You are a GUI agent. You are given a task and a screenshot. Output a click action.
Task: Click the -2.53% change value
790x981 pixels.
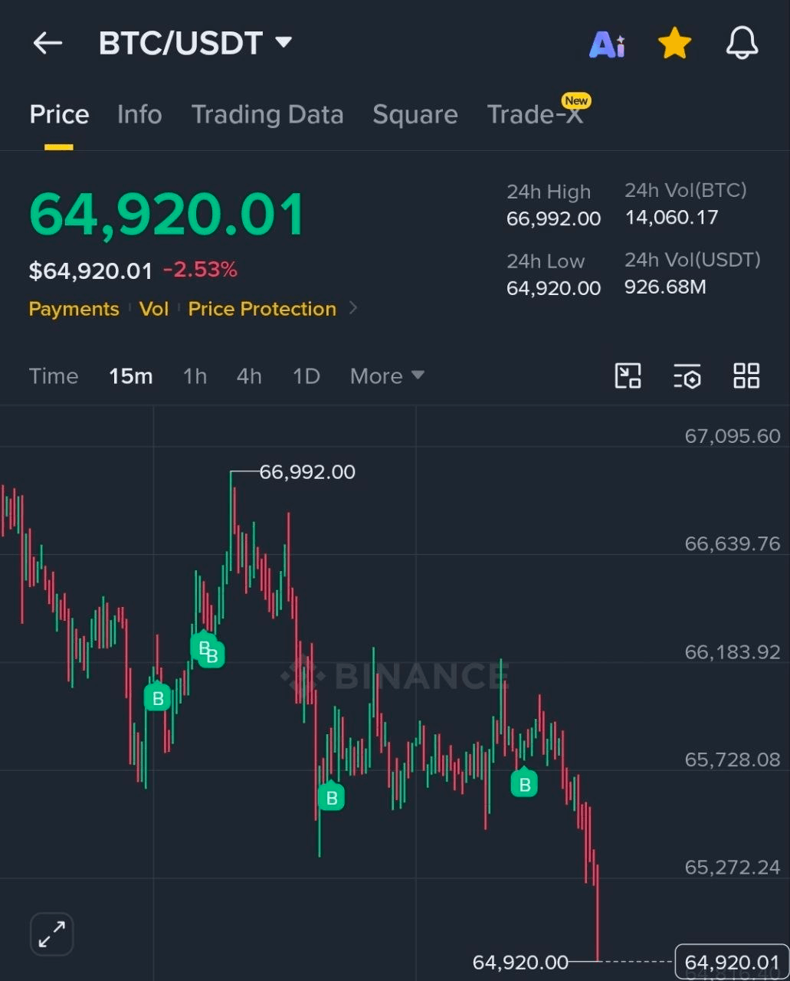point(201,270)
